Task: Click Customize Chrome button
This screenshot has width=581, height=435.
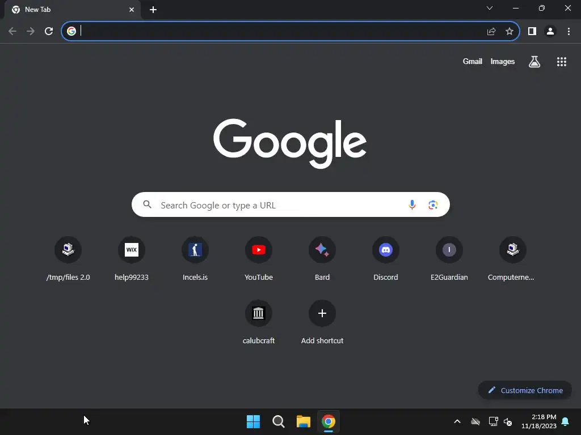Action: point(525,390)
